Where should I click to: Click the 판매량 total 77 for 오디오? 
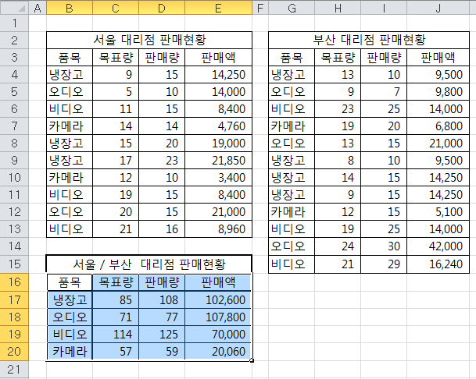(162, 317)
